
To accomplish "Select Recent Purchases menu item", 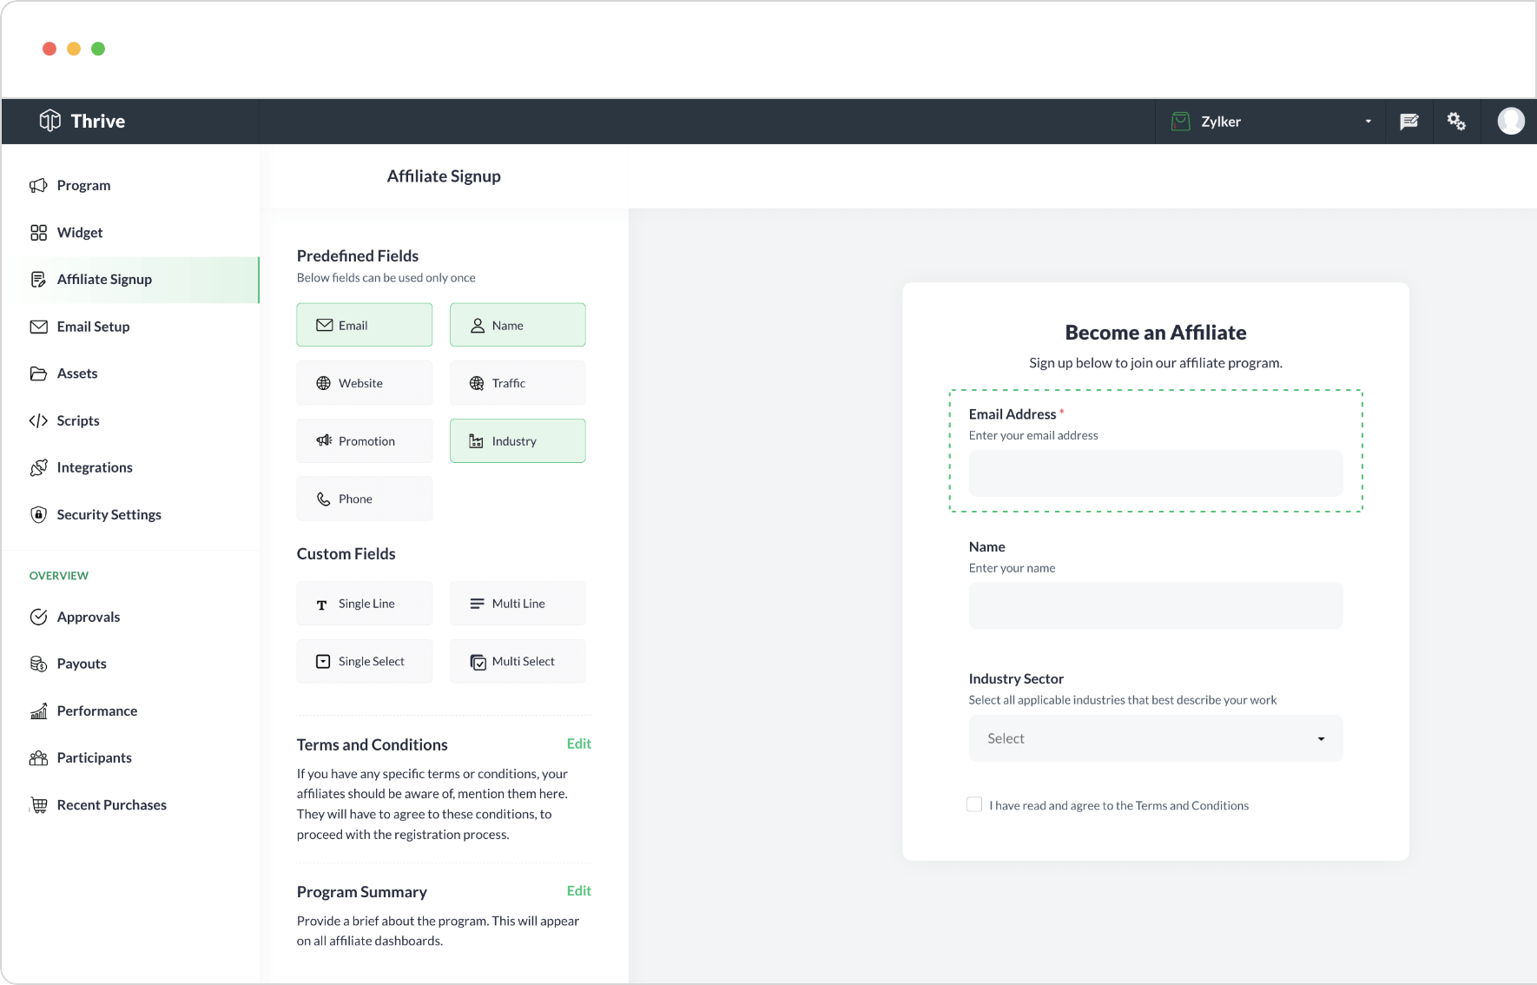I will 130,804.
